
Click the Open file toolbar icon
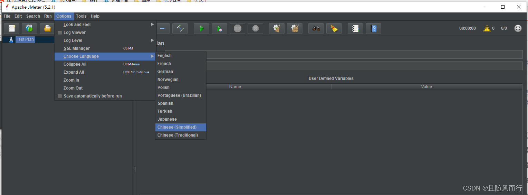point(47,28)
